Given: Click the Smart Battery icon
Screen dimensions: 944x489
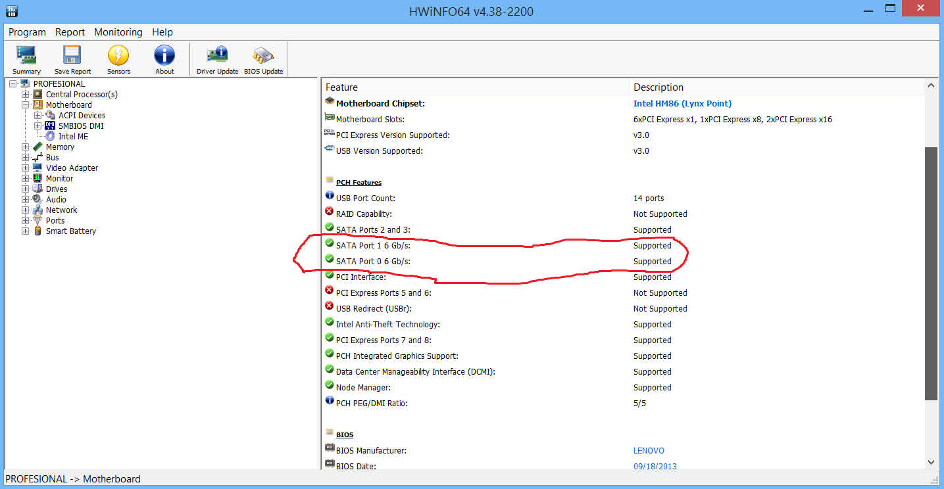Looking at the screenshot, I should (x=38, y=231).
